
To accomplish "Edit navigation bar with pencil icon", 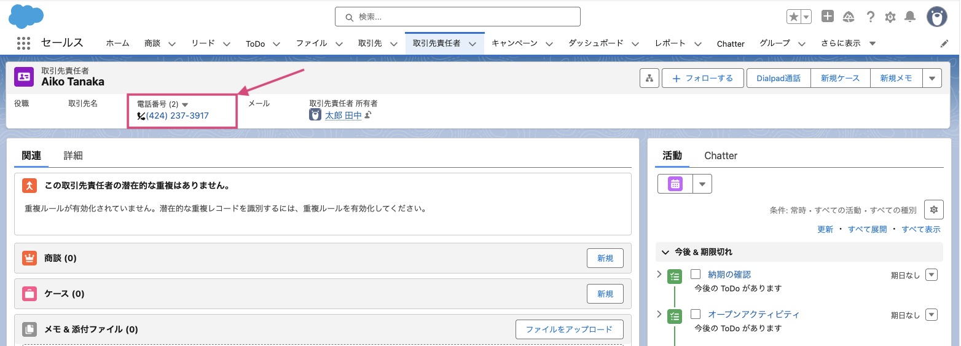I will pos(944,44).
